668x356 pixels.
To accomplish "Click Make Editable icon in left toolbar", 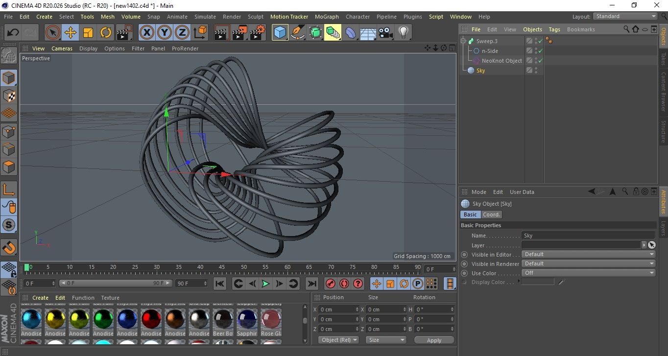I will click(9, 56).
